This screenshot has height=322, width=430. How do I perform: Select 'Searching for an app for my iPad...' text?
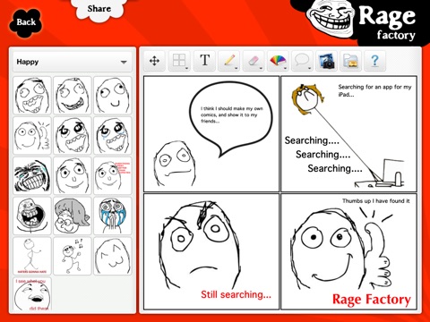tap(374, 90)
